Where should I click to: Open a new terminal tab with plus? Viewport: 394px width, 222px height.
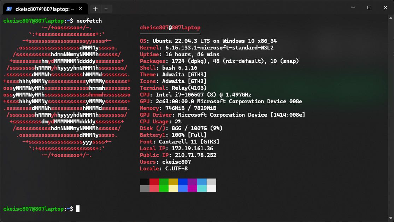click(x=95, y=9)
